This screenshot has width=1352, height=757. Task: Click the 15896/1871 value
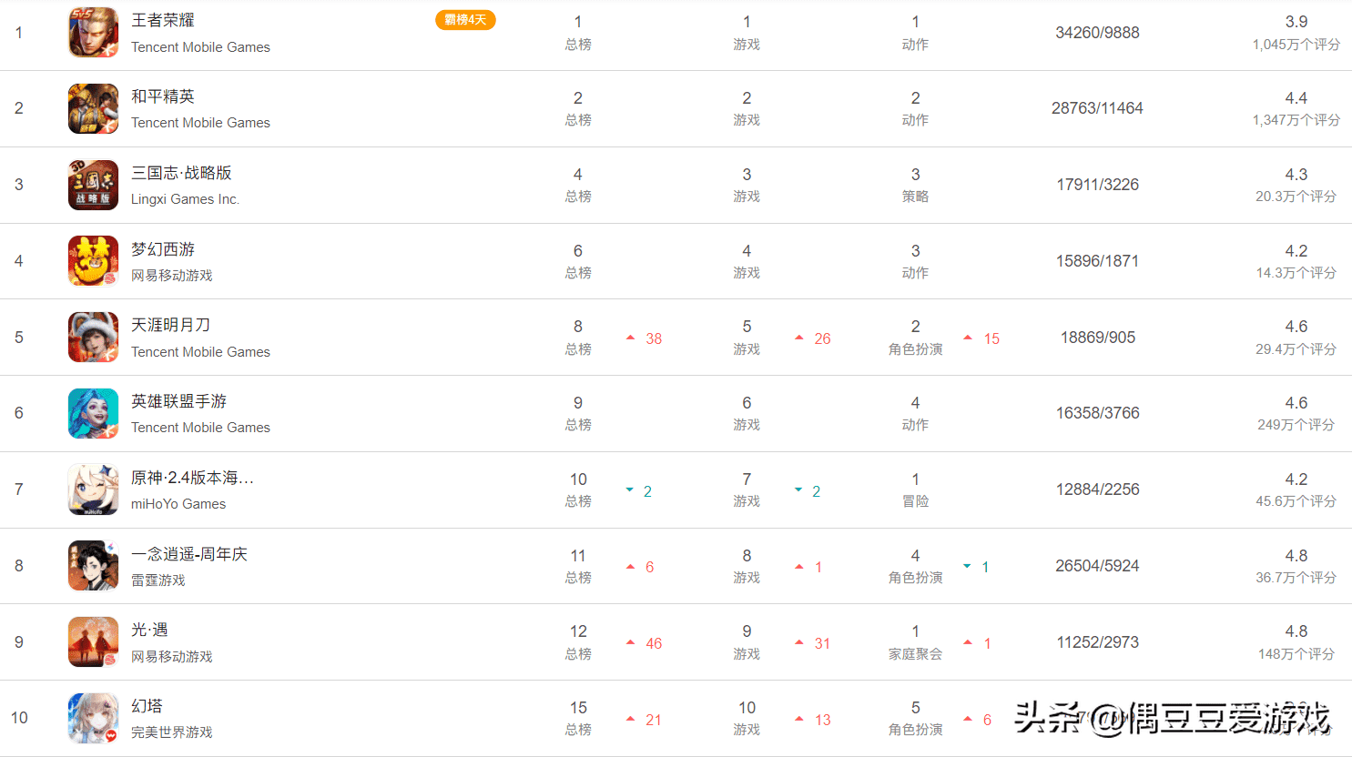click(1097, 261)
